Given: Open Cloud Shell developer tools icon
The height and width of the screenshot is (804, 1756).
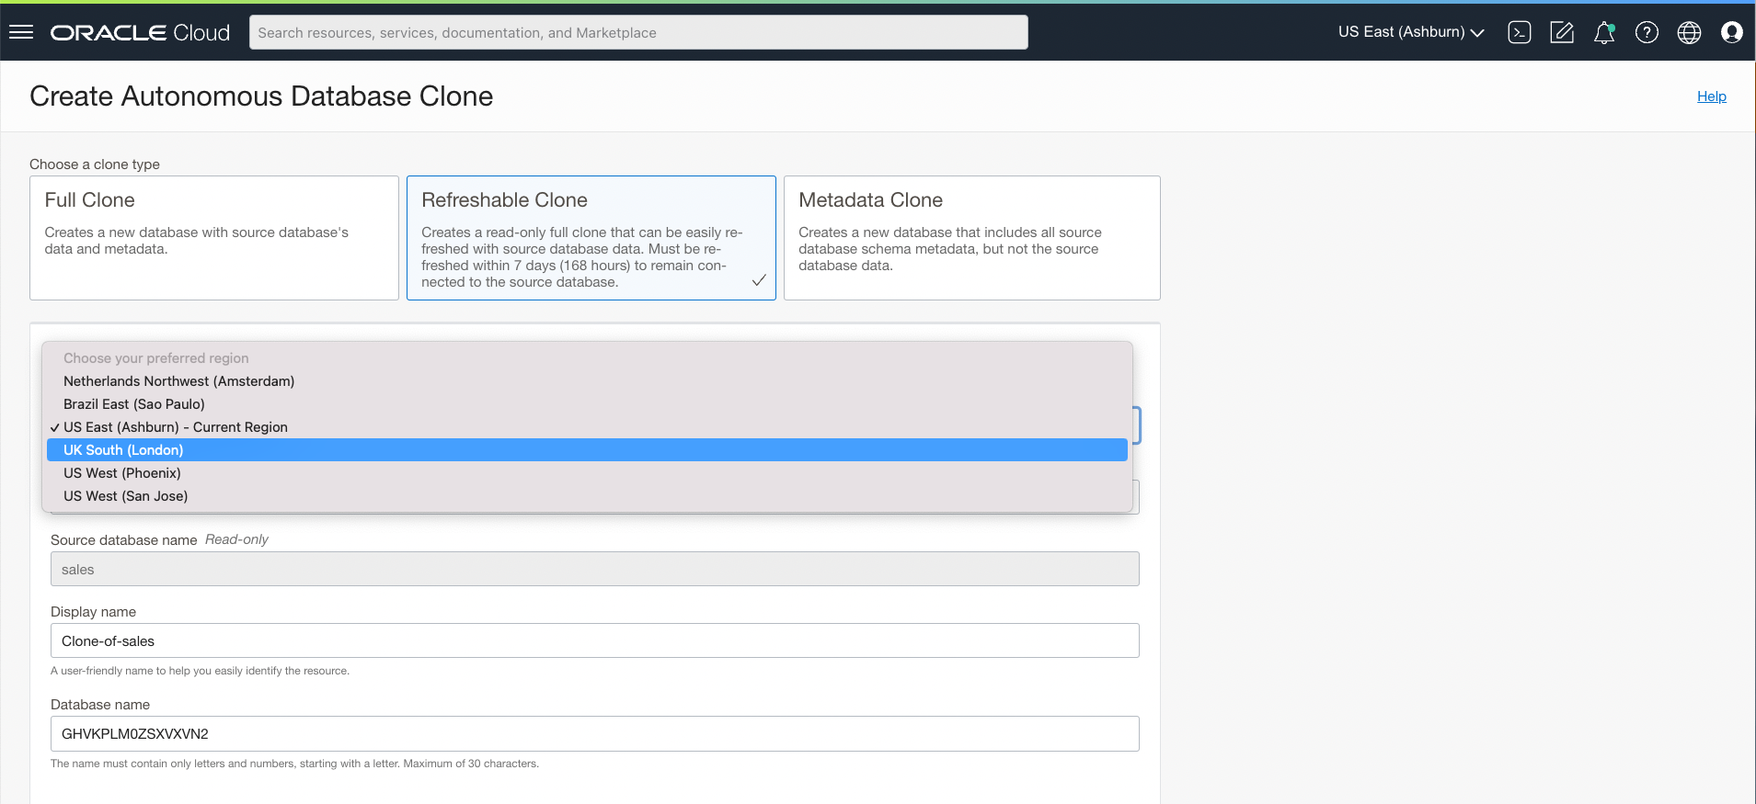Looking at the screenshot, I should 1520,33.
